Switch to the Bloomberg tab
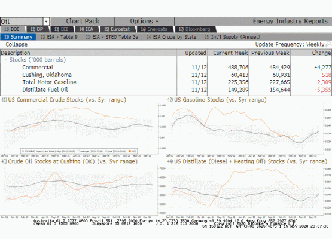This screenshot has width=332, height=239. pyautogui.click(x=194, y=29)
